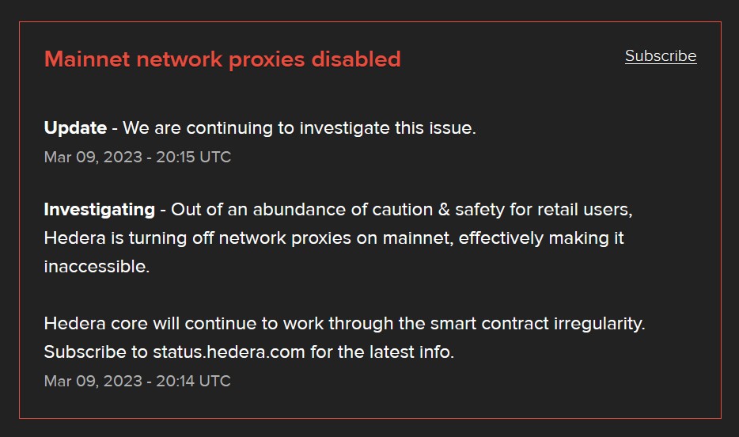The width and height of the screenshot is (739, 437).
Task: Click the bold "Investigating" status label
Action: click(100, 210)
